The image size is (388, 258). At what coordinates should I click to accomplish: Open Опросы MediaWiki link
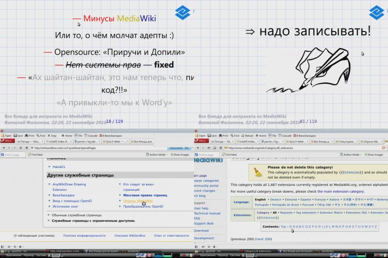(138, 201)
